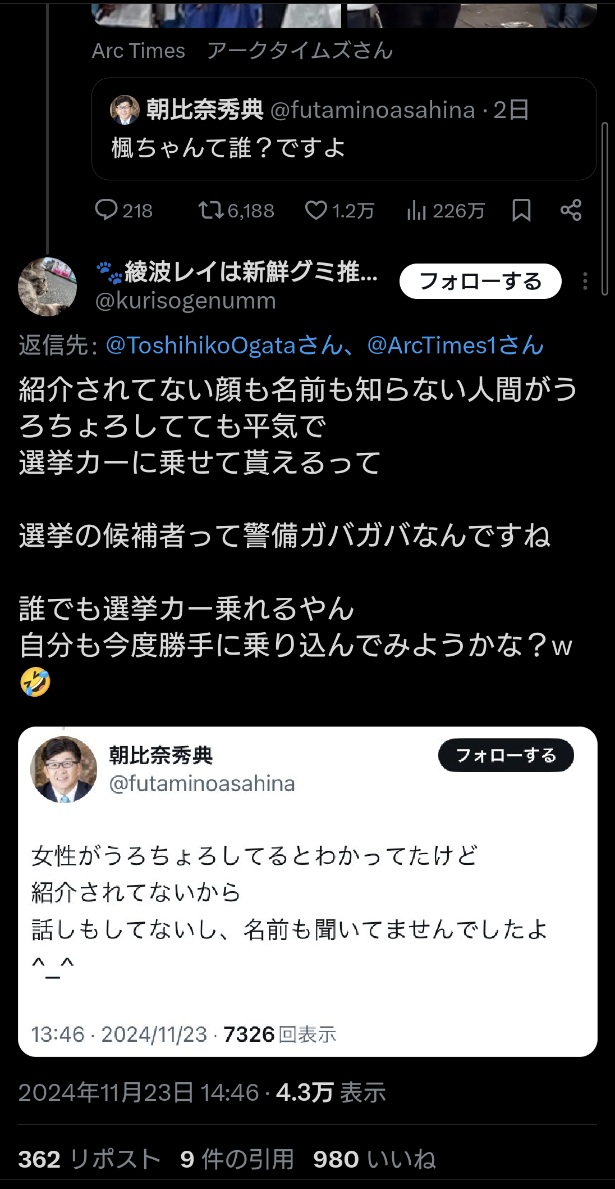Open view analytics bar chart icon
The height and width of the screenshot is (1189, 615).
tap(416, 210)
